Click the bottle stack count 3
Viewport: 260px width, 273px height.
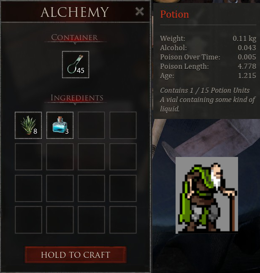(67, 131)
